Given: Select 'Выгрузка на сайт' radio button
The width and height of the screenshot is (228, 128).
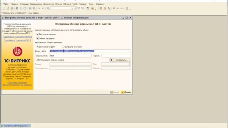Looking at the screenshot, I should click(38, 47).
